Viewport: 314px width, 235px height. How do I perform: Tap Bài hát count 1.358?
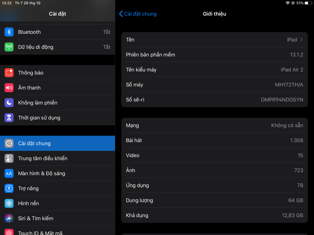click(x=297, y=140)
